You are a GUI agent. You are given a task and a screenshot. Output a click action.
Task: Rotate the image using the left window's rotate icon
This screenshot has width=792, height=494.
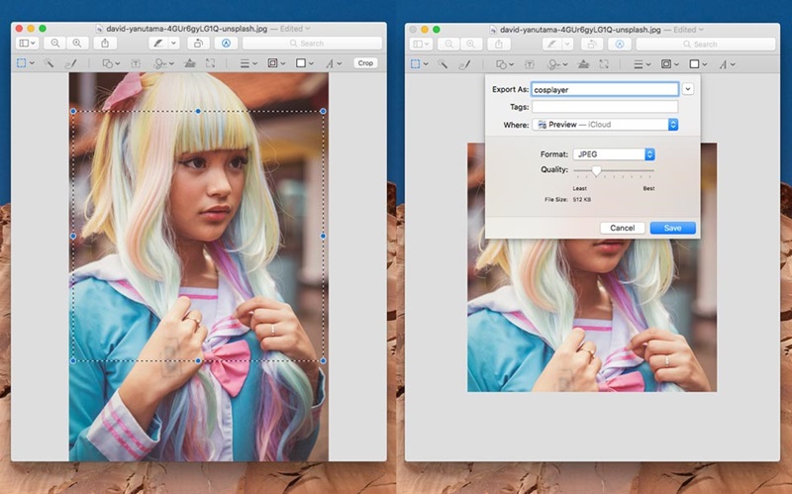(x=199, y=44)
